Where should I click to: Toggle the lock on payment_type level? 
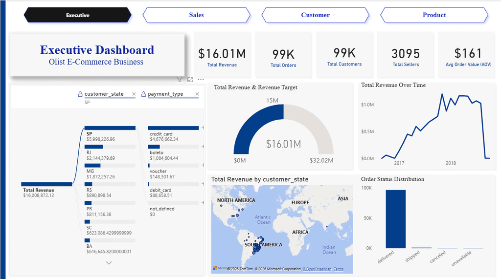pyautogui.click(x=143, y=94)
